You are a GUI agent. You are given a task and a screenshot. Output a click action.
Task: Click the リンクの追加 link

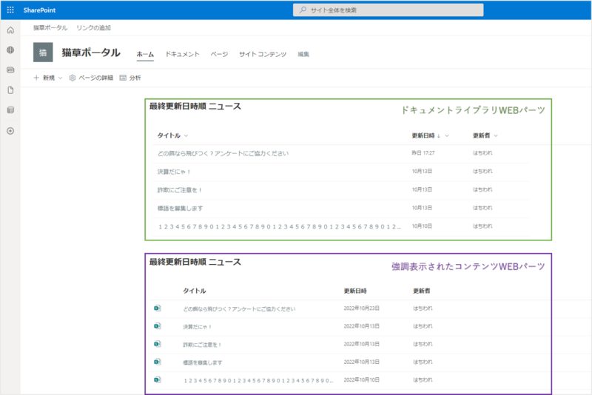pyautogui.click(x=93, y=27)
